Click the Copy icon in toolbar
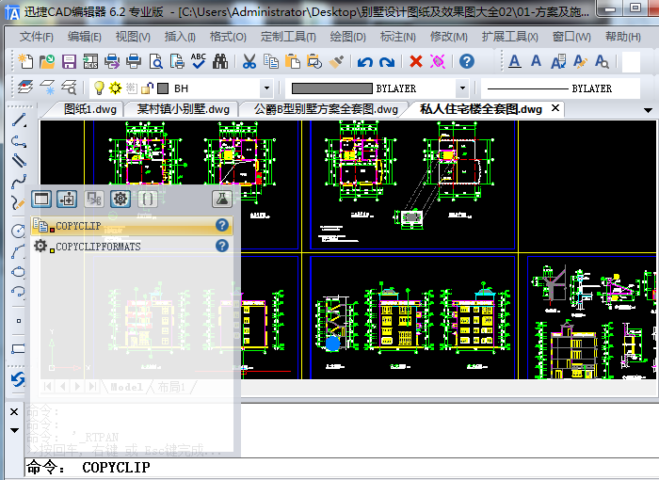This screenshot has width=659, height=480. pos(271,61)
